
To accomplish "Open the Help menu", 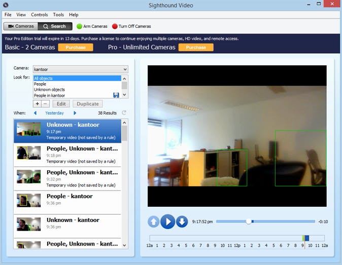I will [74, 15].
